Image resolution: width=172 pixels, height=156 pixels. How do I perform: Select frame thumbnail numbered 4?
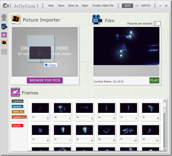128,112
